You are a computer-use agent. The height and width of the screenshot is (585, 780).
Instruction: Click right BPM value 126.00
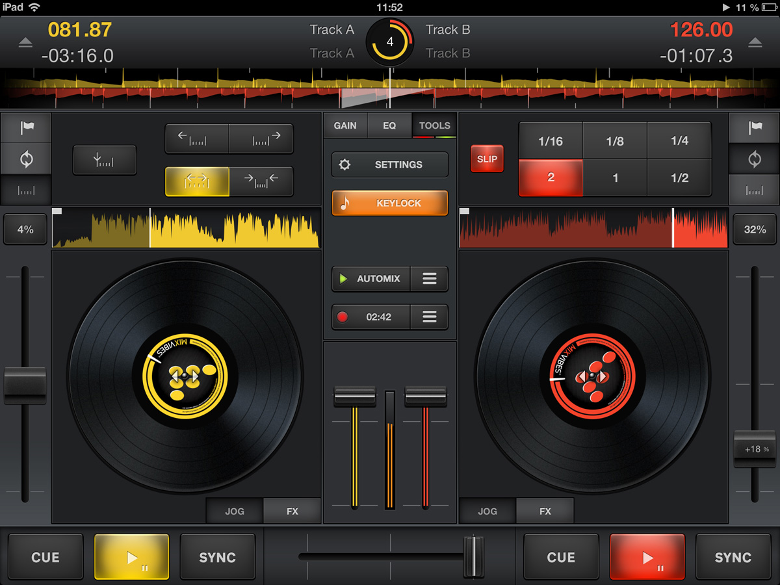pos(701,30)
